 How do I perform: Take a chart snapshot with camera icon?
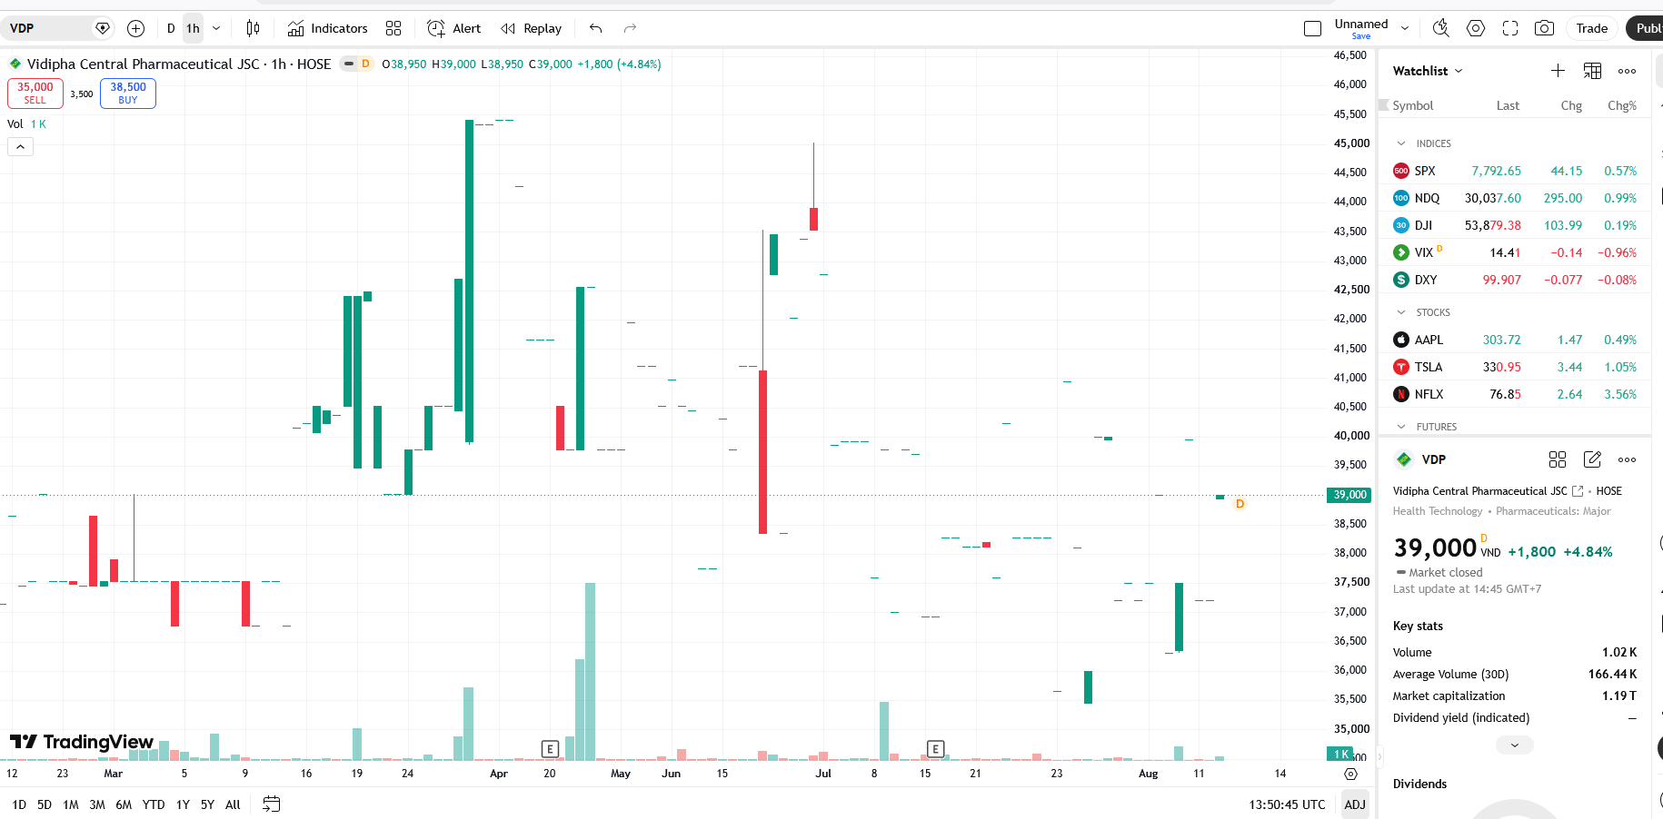pyautogui.click(x=1544, y=28)
